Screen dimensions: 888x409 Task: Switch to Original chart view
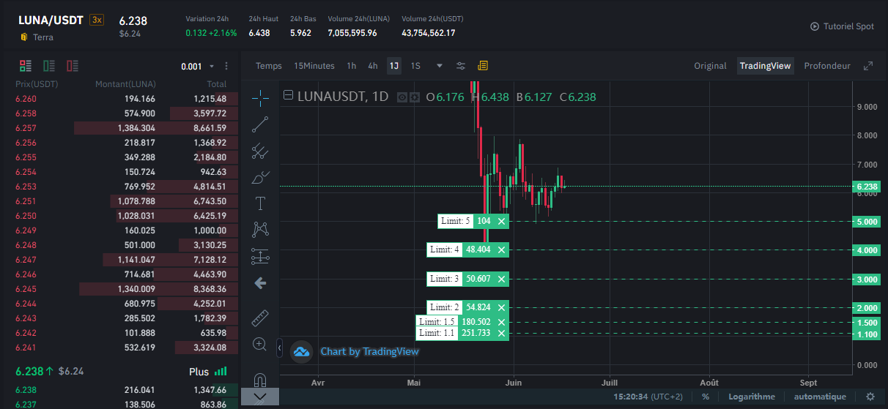coord(710,66)
